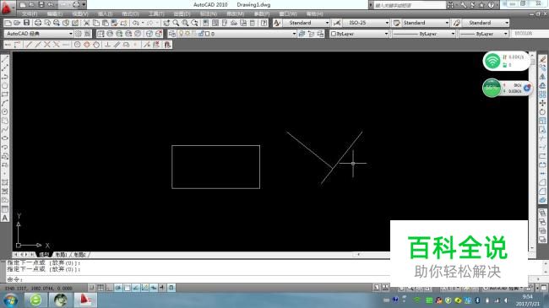
Task: Switch to the 布局1 layout tab
Action: [x=62, y=255]
